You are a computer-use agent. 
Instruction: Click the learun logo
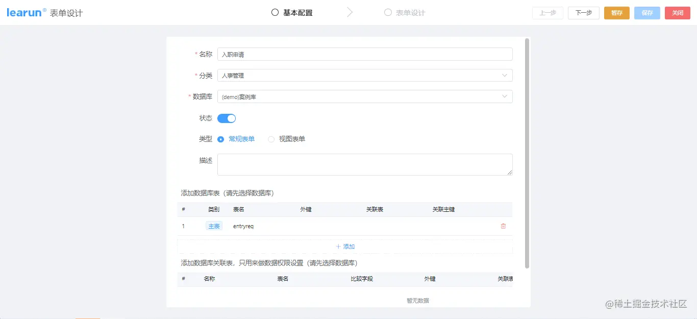(x=27, y=13)
